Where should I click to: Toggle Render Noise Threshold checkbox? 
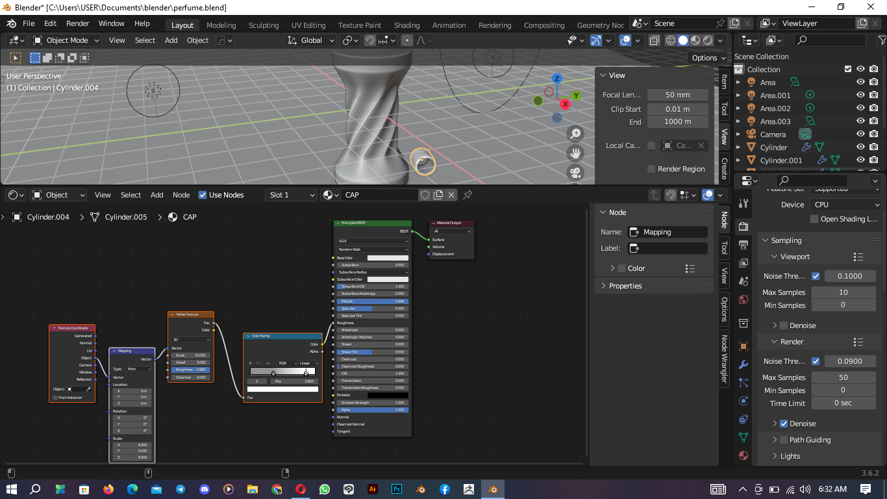pyautogui.click(x=816, y=361)
